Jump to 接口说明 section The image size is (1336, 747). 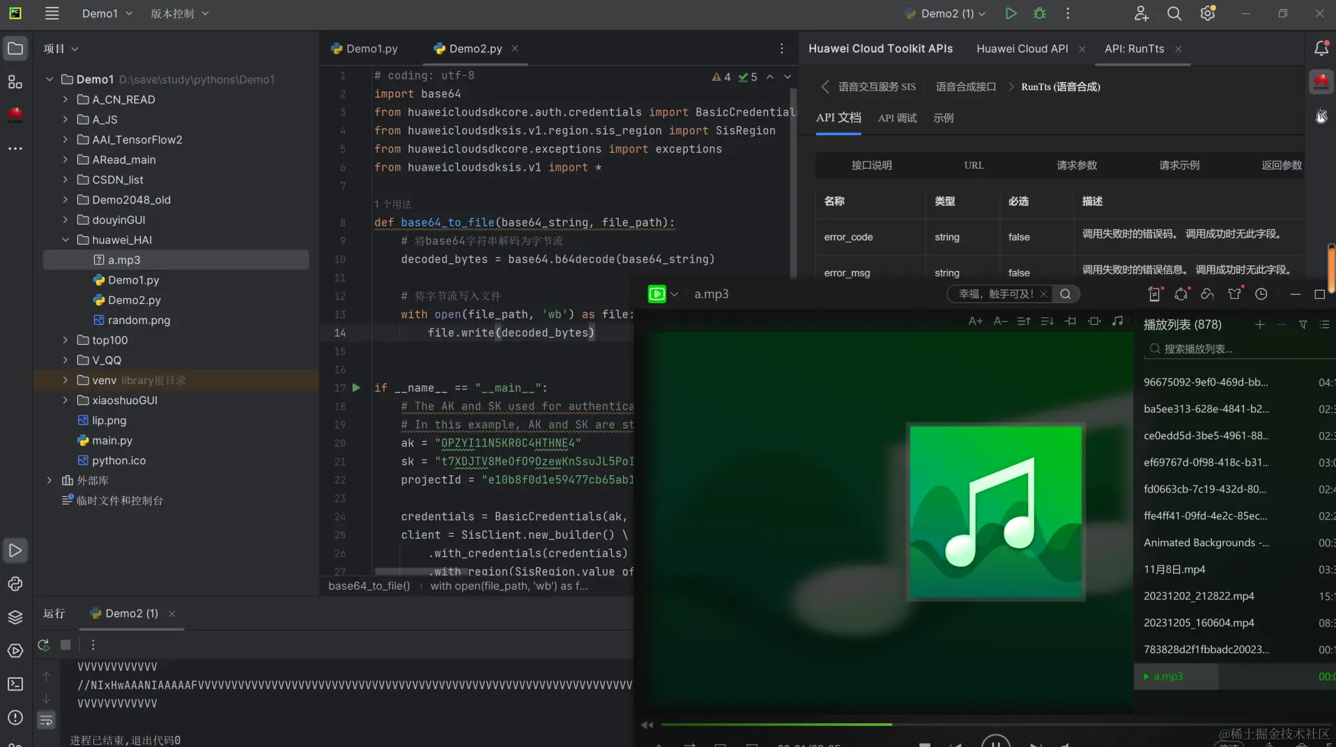coord(871,166)
